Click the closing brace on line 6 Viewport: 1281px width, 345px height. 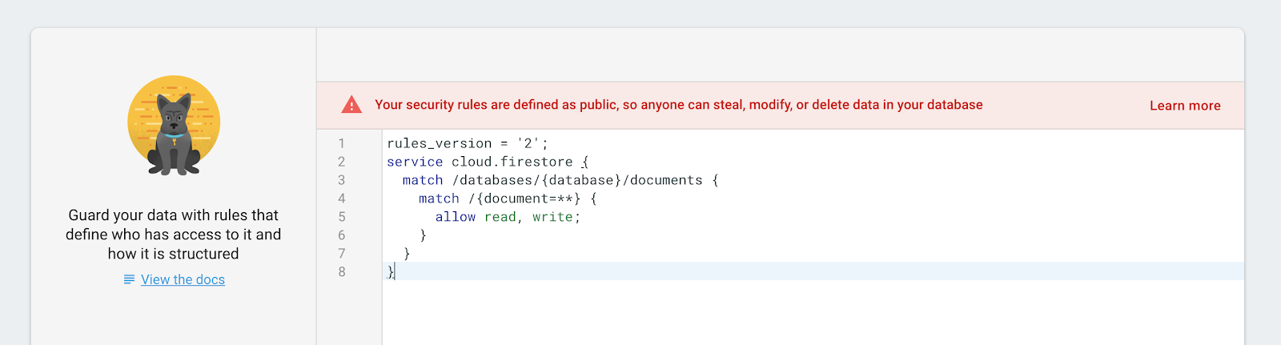(423, 235)
